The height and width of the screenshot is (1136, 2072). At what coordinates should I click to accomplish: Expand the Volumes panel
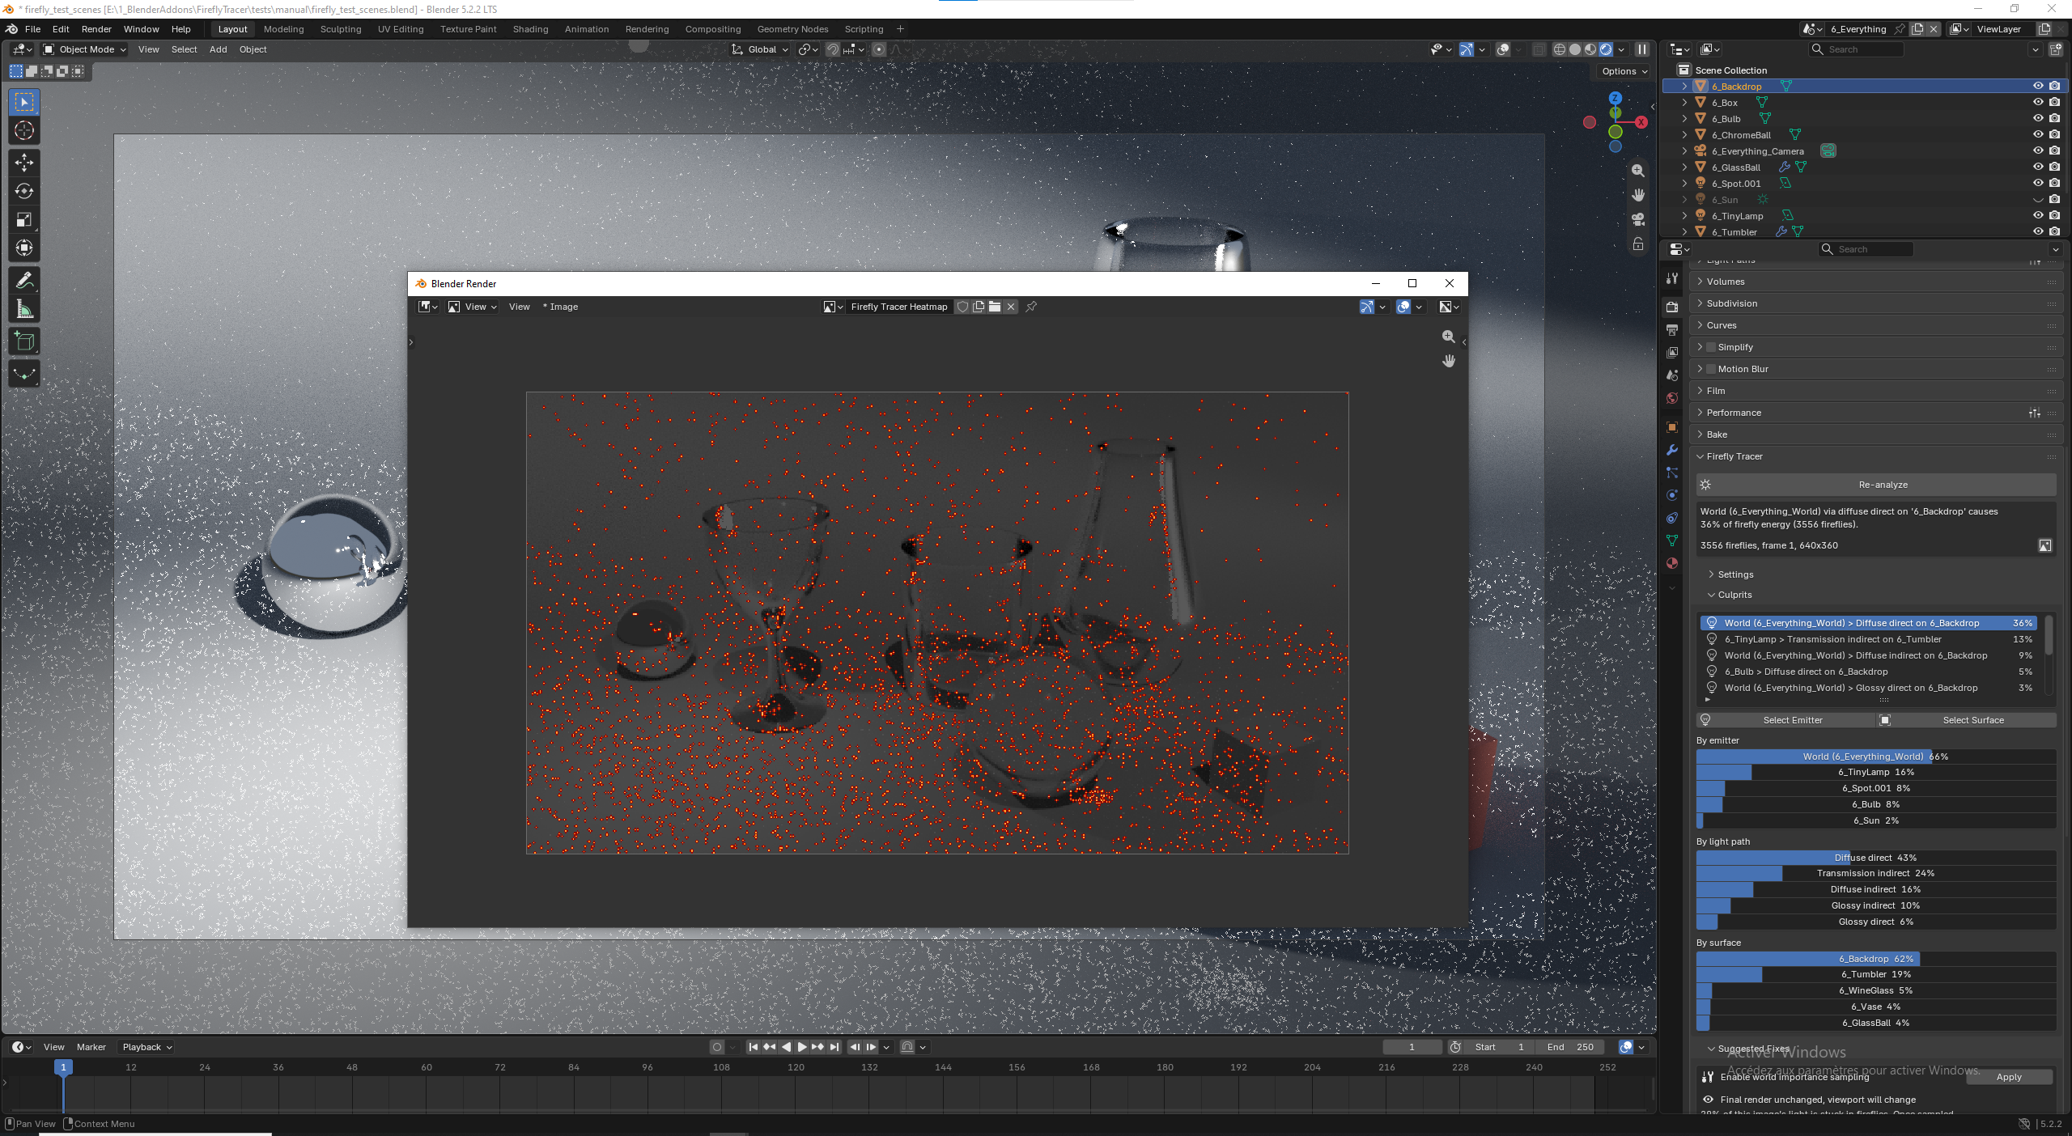click(1876, 282)
